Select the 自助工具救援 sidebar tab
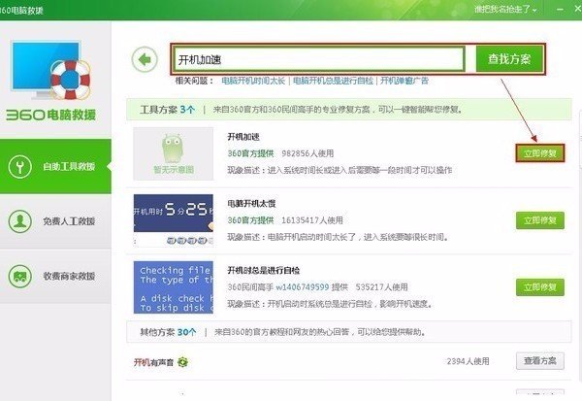The height and width of the screenshot is (401, 582). tap(55, 166)
